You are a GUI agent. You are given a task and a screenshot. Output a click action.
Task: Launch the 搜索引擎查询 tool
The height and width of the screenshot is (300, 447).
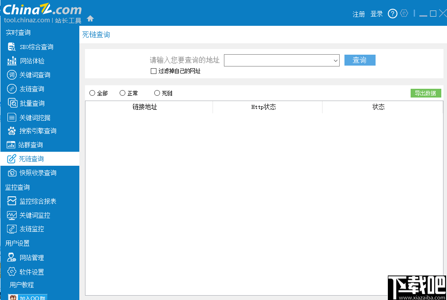35,131
